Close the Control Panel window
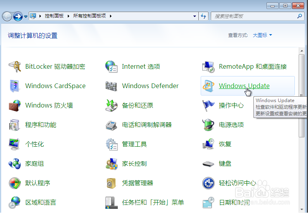Viewport: 308px width, 215px height. [x=298, y=6]
